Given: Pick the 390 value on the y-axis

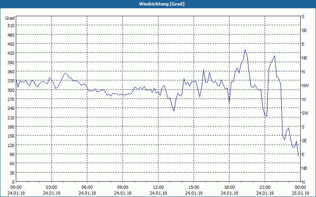Looking at the screenshot, I should coord(11,63).
